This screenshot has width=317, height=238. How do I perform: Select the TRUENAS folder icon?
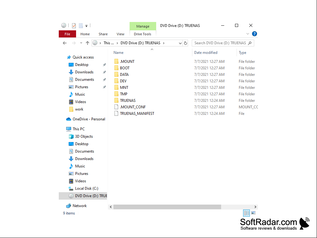tap(116, 100)
